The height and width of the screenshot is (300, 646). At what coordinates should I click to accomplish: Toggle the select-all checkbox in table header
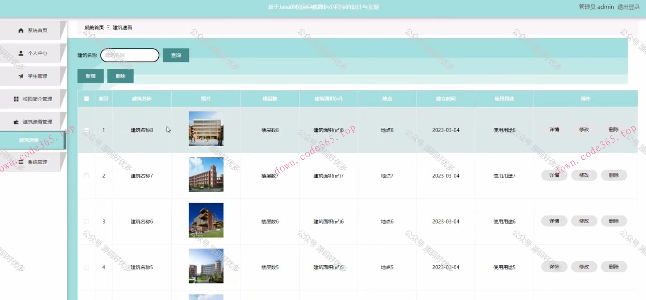pos(86,99)
